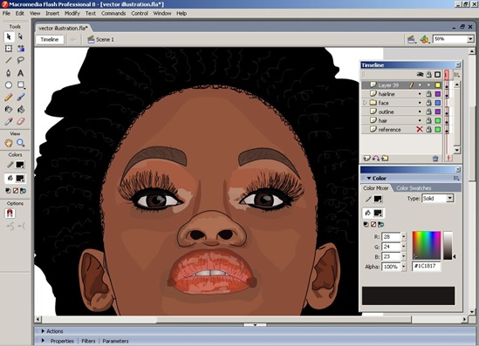Click Swap Colors button in Tools Colors
This screenshot has height=346, width=479.
23,191
